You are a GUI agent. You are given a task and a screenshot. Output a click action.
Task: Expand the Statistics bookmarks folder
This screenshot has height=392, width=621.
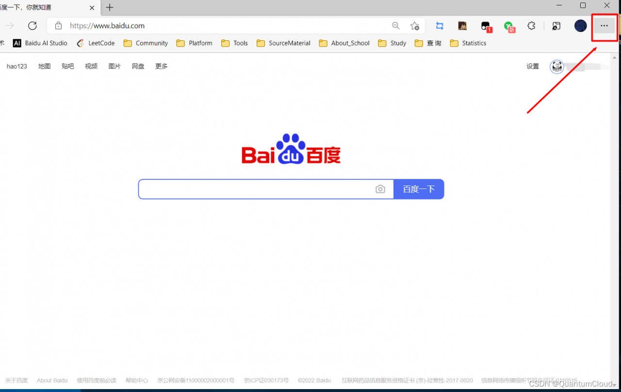(468, 43)
